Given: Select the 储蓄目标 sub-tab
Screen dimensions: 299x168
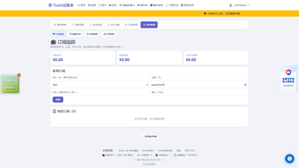Looking at the screenshot, I should [75, 34].
